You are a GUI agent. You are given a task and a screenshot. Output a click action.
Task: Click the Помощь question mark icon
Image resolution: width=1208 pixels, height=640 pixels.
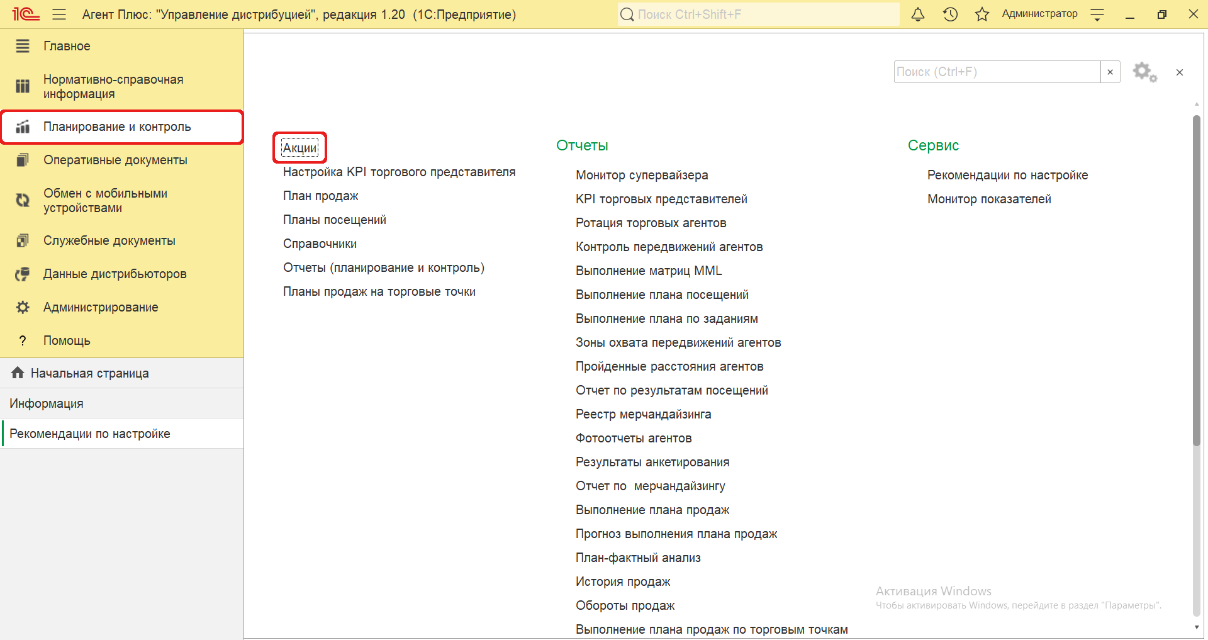click(x=23, y=340)
